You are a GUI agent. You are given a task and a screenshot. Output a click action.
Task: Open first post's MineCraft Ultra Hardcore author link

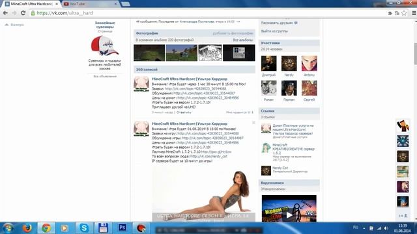point(190,79)
